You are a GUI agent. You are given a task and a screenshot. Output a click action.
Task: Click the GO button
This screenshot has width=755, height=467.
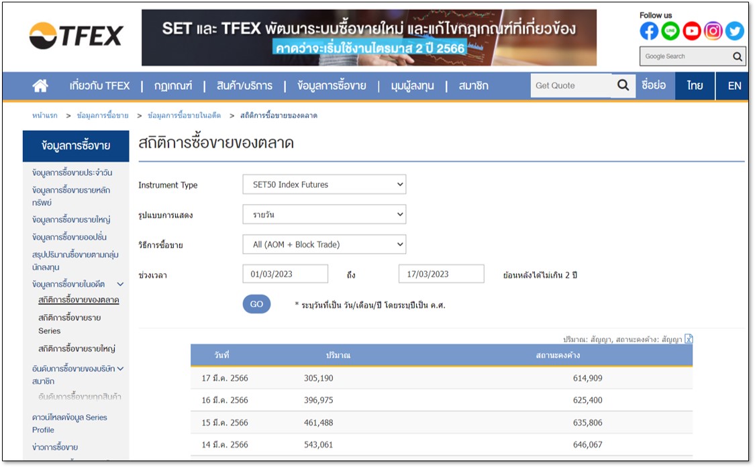click(256, 304)
